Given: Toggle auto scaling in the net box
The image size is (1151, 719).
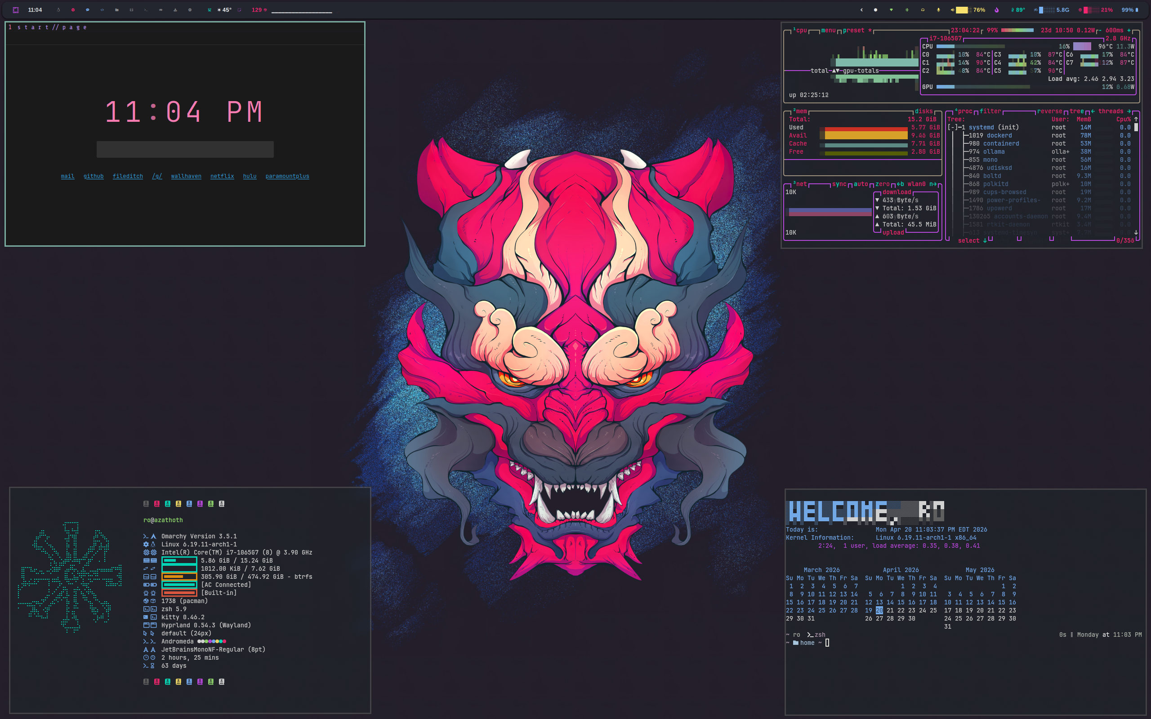Looking at the screenshot, I should 861,184.
